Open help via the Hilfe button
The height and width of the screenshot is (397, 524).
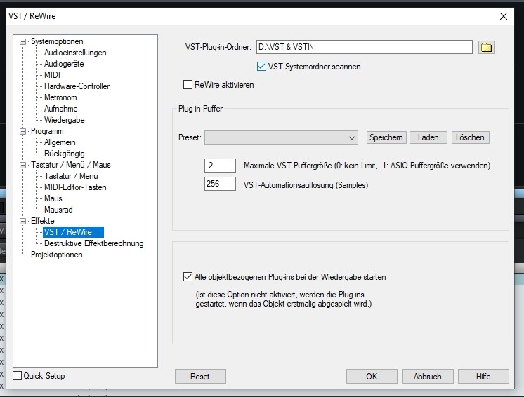[x=483, y=377]
